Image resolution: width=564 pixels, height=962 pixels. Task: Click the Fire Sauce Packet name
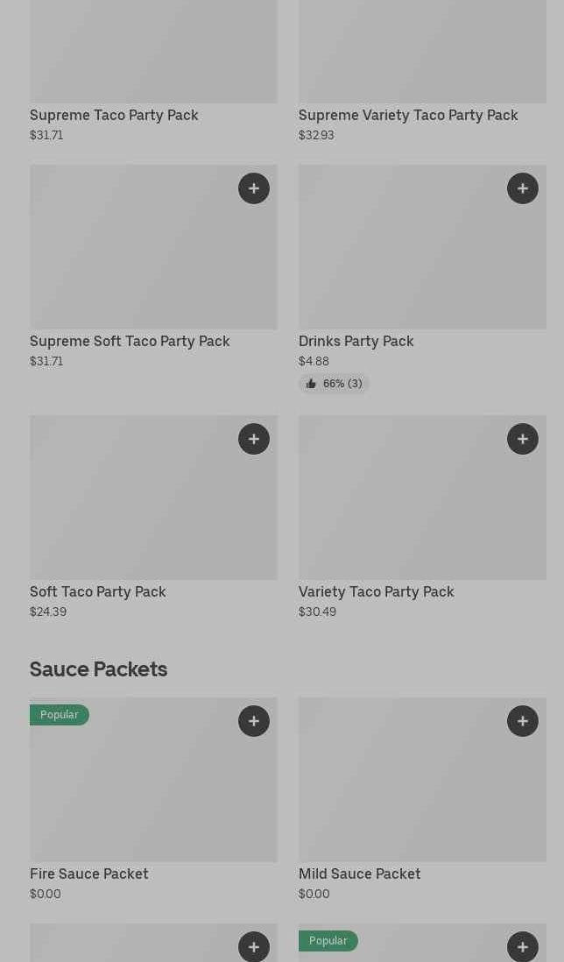89,874
